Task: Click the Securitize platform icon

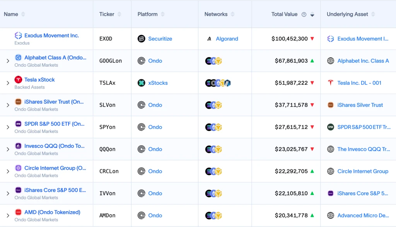Action: click(x=142, y=39)
